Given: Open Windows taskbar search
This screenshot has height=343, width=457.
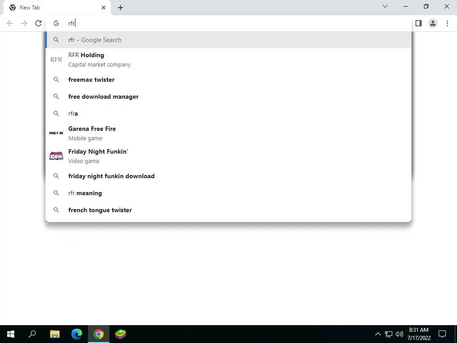Looking at the screenshot, I should 32,334.
